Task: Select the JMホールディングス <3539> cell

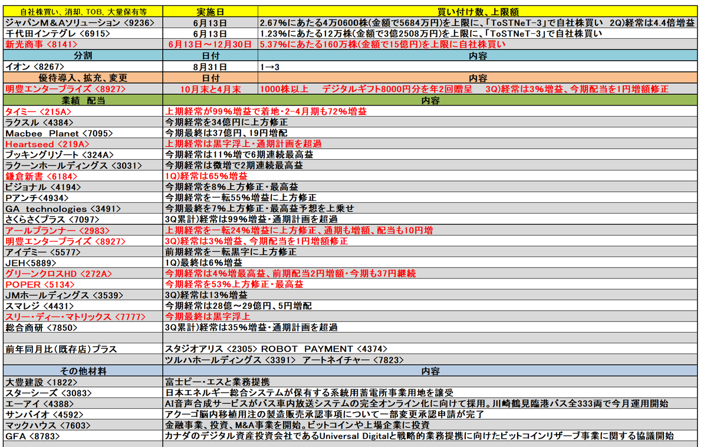Action: click(83, 295)
